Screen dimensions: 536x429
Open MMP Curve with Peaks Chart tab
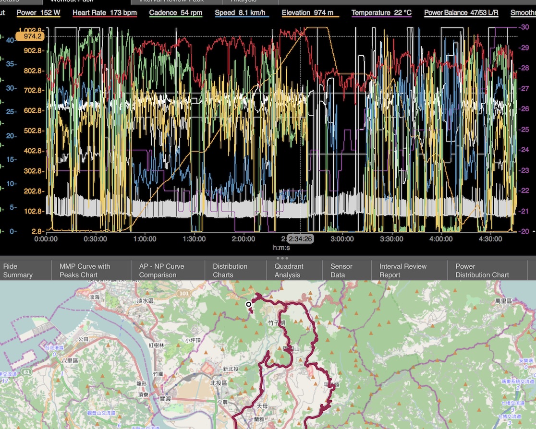[85, 271]
